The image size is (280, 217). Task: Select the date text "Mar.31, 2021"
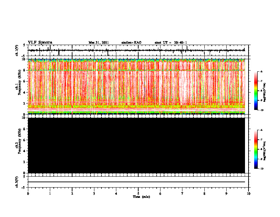[x=99, y=43]
